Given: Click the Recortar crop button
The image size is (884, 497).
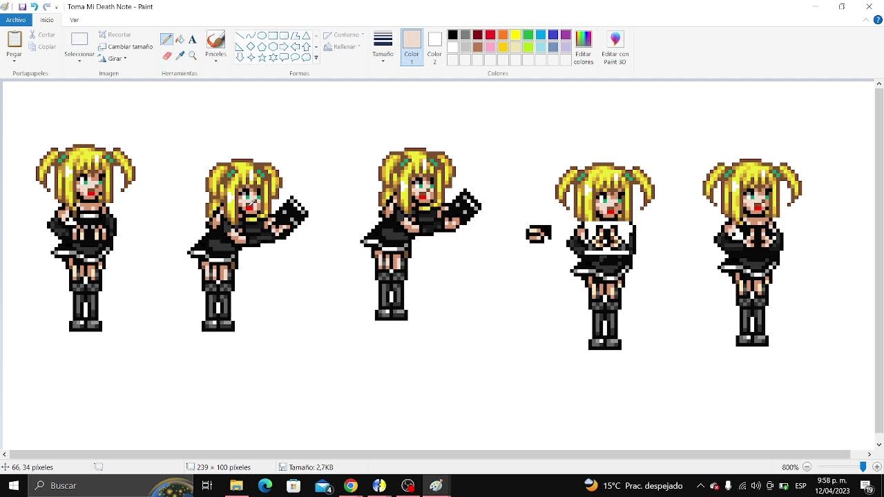Looking at the screenshot, I should coord(115,35).
